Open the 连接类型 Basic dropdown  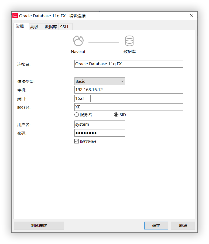(100, 81)
